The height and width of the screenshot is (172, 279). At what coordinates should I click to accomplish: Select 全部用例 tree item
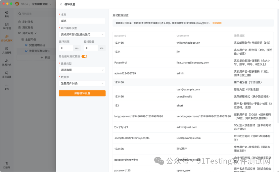pos(31,40)
